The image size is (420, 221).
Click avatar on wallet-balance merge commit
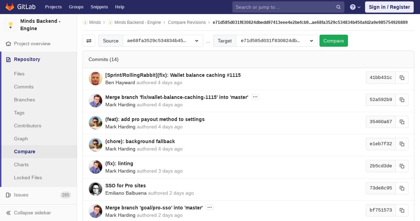(96, 101)
